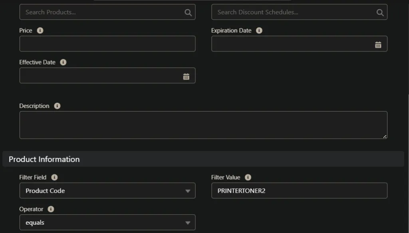The width and height of the screenshot is (409, 233).
Task: Show the Operator info tooltip
Action: pyautogui.click(x=51, y=209)
